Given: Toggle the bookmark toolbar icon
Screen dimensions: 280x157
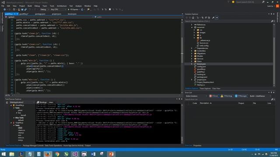Looking at the screenshot, I should [x=110, y=10].
